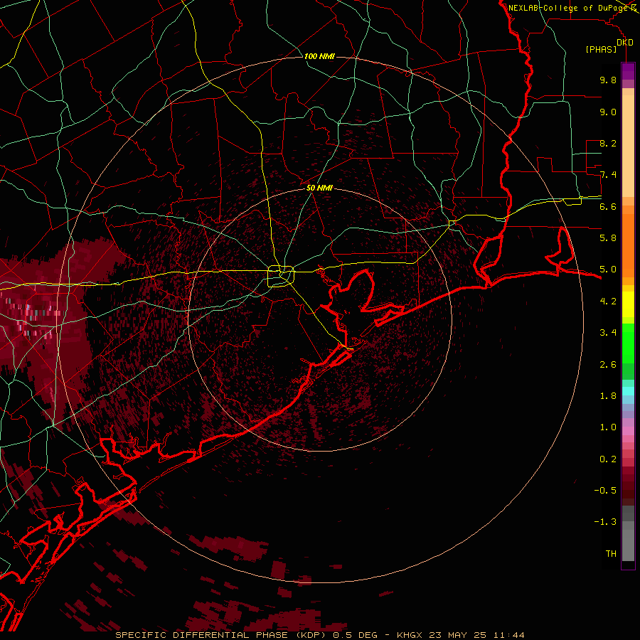Select the purple swatch atop the color bar
640x640 pixels.
point(628,71)
